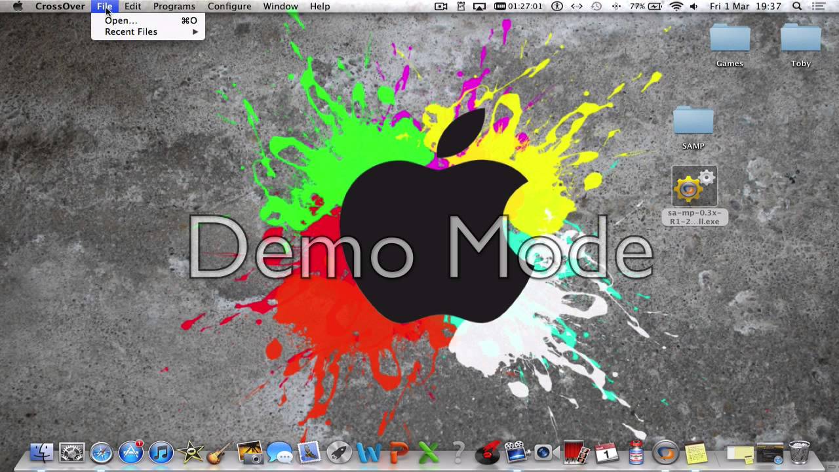Open the Window menu
The width and height of the screenshot is (839, 472).
point(281,6)
